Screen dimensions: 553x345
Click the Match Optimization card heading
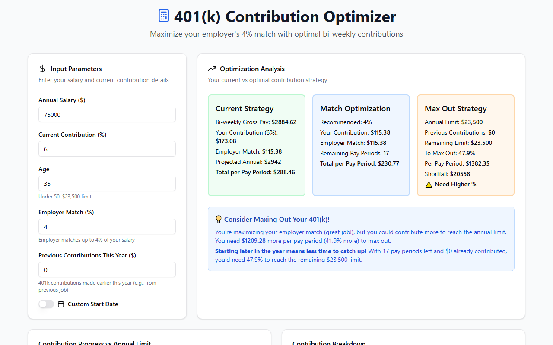(355, 109)
